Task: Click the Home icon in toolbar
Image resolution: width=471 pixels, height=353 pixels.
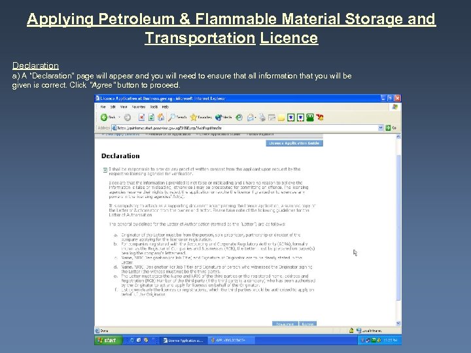Action: pos(161,118)
